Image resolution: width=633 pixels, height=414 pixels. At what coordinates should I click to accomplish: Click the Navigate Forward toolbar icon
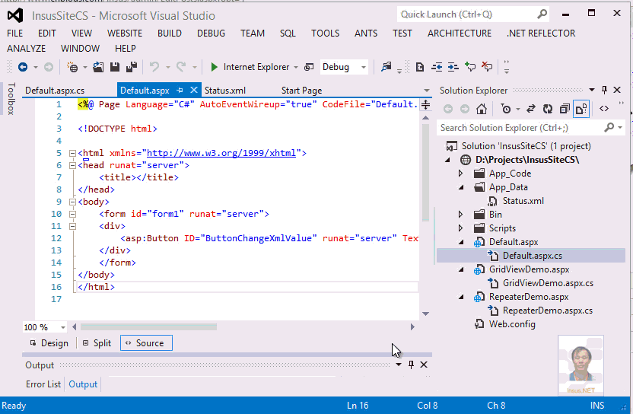click(49, 67)
